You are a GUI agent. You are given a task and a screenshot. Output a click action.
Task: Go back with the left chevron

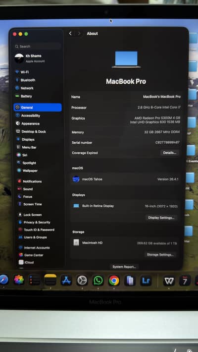click(x=70, y=33)
